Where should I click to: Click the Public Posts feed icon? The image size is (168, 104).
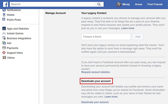4,19
